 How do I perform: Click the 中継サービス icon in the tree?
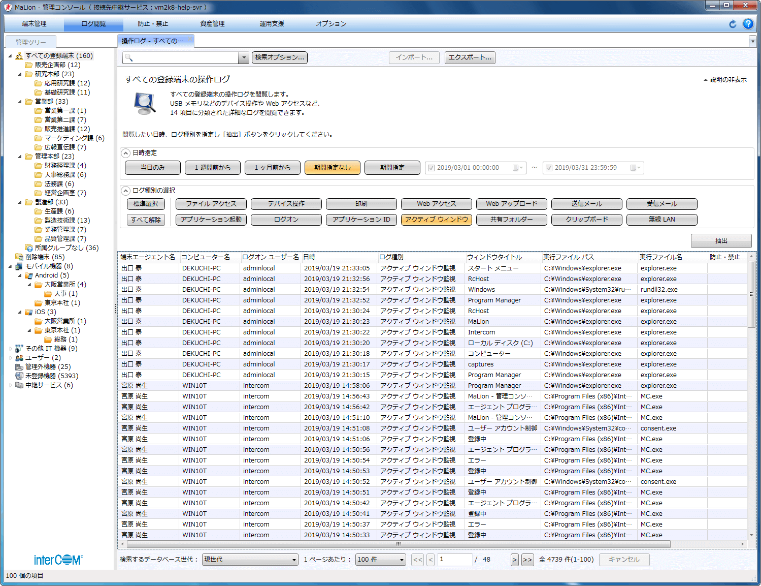pyautogui.click(x=19, y=385)
